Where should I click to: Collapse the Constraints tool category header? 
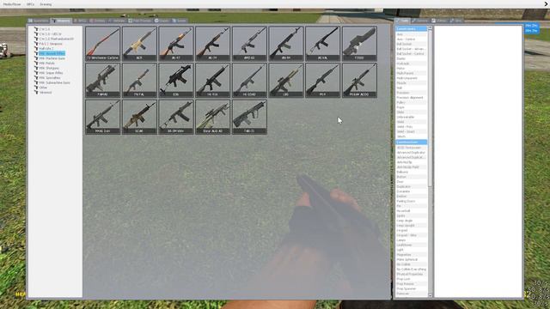point(412,28)
